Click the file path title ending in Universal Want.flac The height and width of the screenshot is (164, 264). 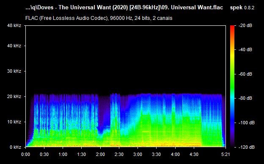[x=124, y=8]
